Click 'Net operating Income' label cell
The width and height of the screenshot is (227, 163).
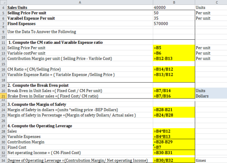click(80, 152)
